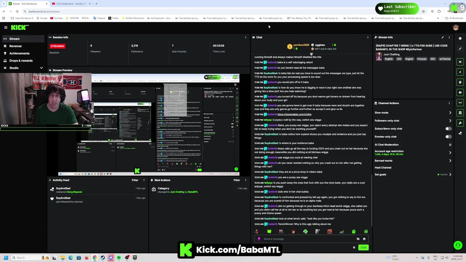Image resolution: width=466 pixels, height=262 pixels.
Task: Open the hamburger menu beside Kick logo
Action: pyautogui.click(x=6, y=27)
